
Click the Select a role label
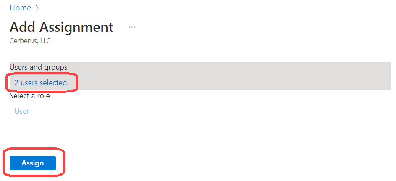point(29,96)
